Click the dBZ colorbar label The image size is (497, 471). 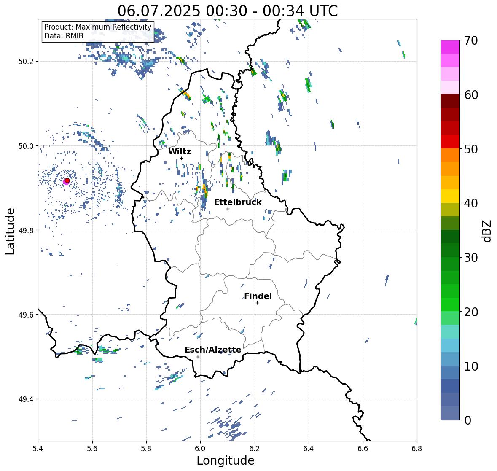[487, 231]
